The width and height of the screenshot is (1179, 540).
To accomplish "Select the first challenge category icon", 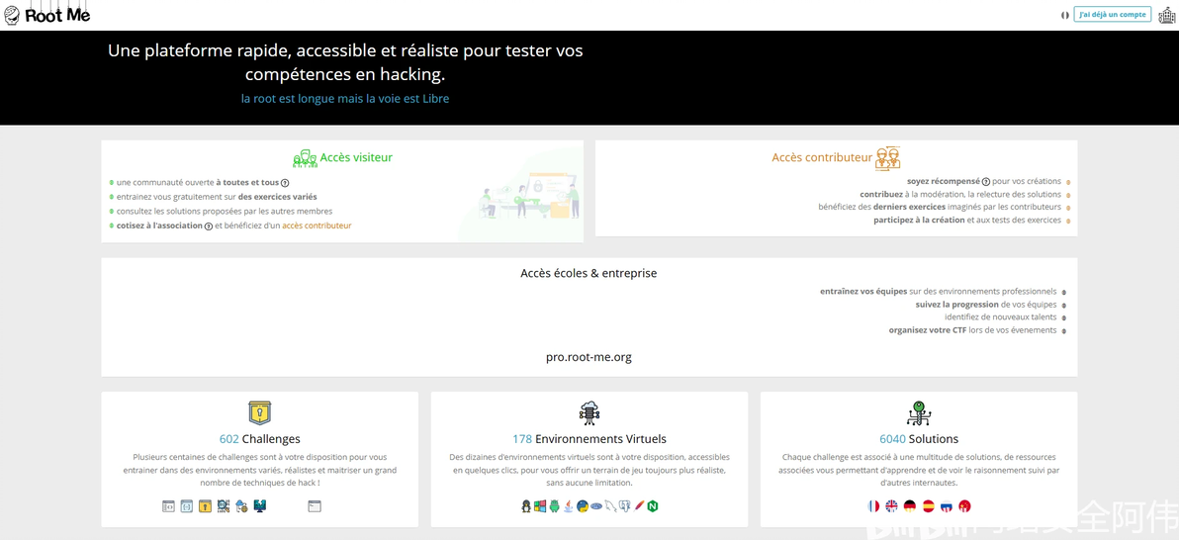I will [168, 506].
